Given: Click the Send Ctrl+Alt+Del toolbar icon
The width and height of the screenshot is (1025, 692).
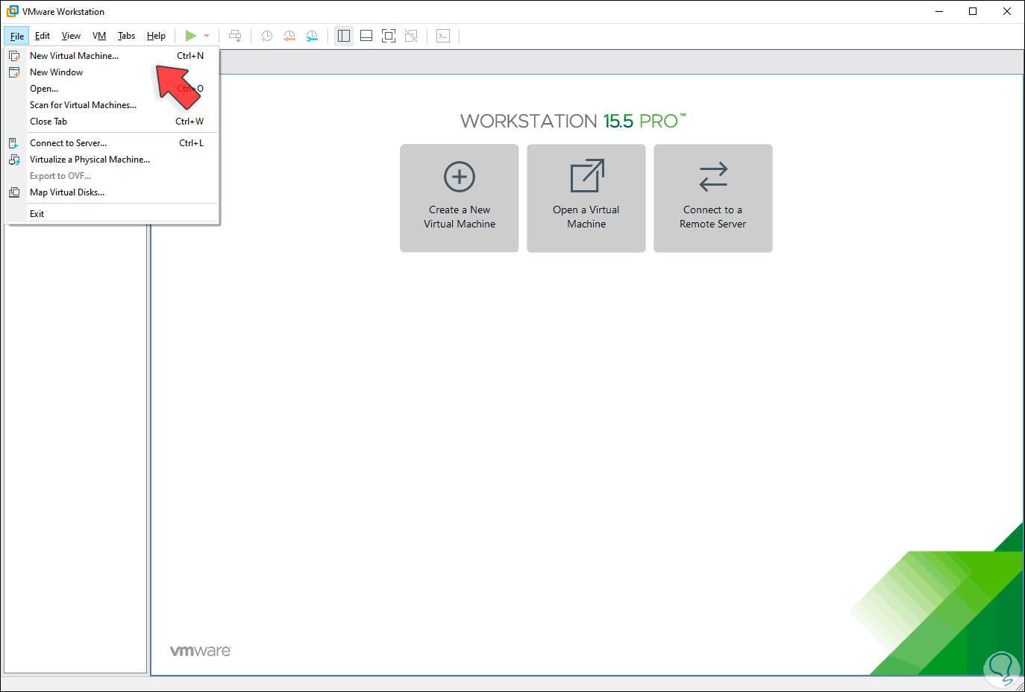Looking at the screenshot, I should [235, 36].
